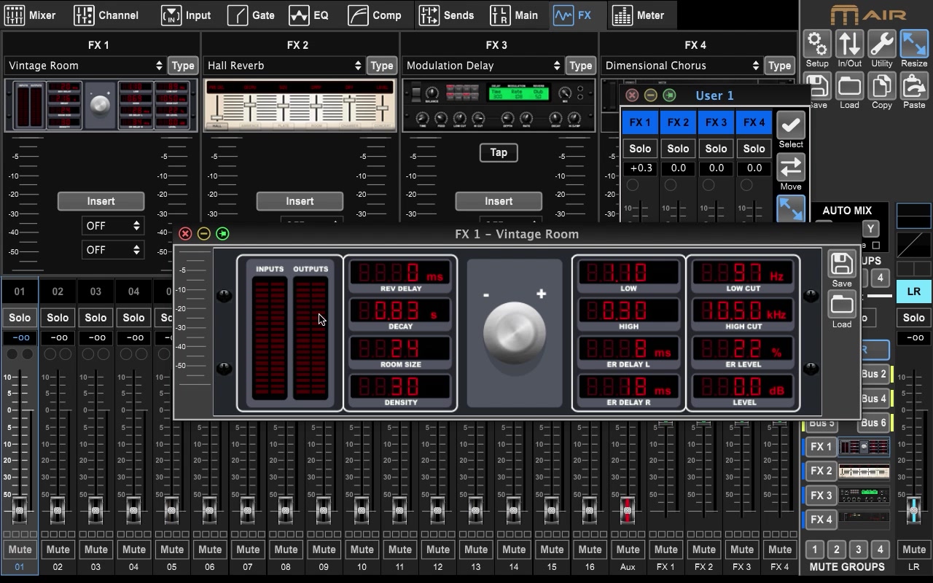This screenshot has width=933, height=583.
Task: Mute the LR main channel
Action: (x=914, y=549)
